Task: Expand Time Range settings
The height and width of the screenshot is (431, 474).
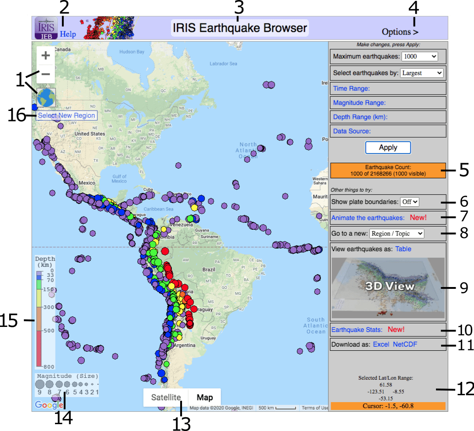Action: tap(351, 88)
